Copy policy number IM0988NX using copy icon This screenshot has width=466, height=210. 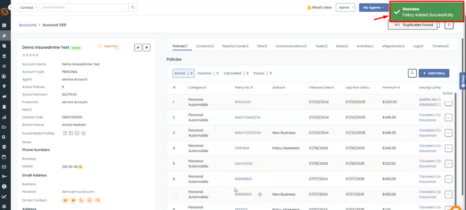pos(260,195)
